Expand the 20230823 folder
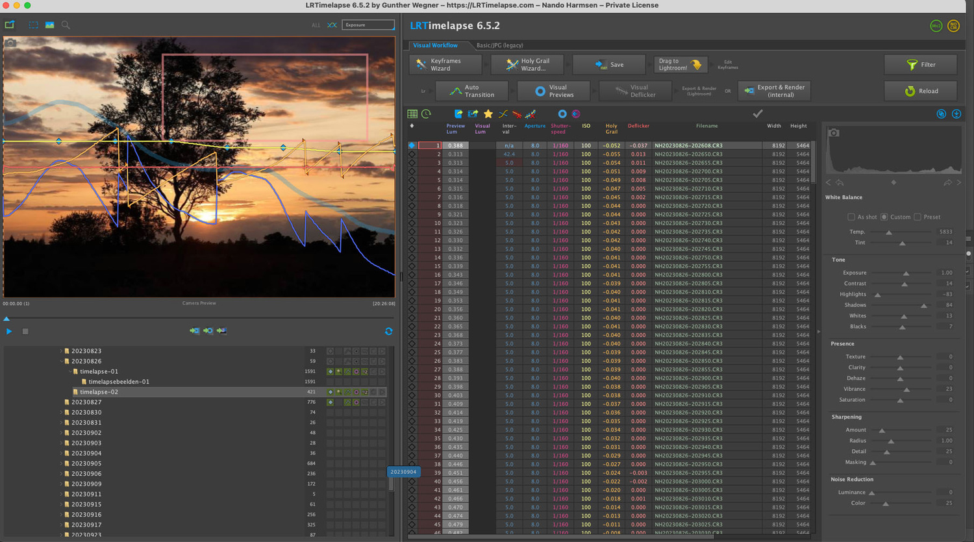 coord(61,351)
